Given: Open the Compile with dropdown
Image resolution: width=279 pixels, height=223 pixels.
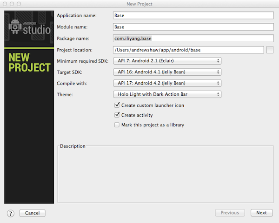Looking at the screenshot, I should (167, 83).
